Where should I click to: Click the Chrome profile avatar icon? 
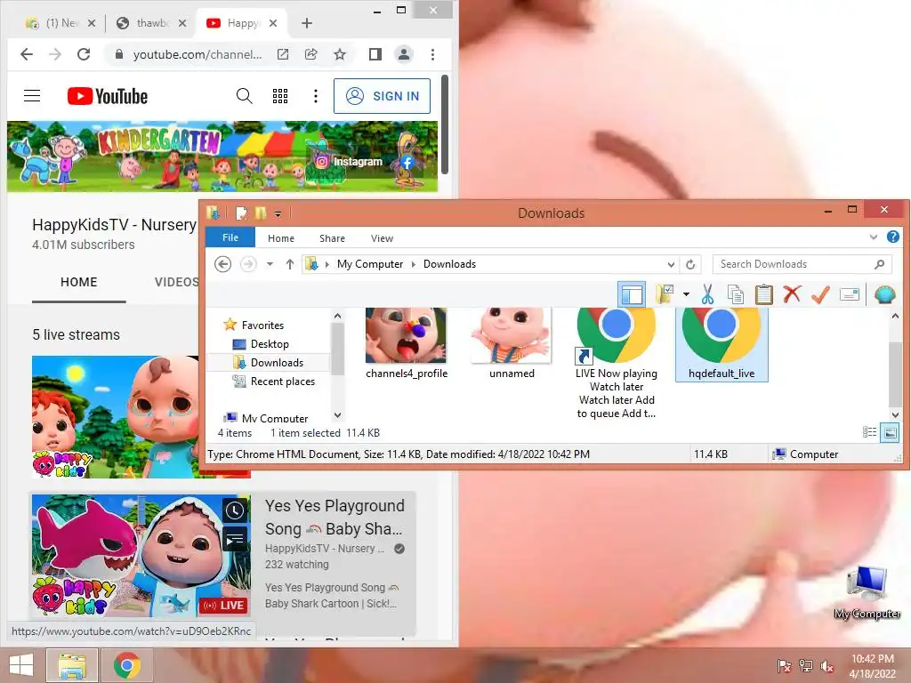(x=403, y=54)
